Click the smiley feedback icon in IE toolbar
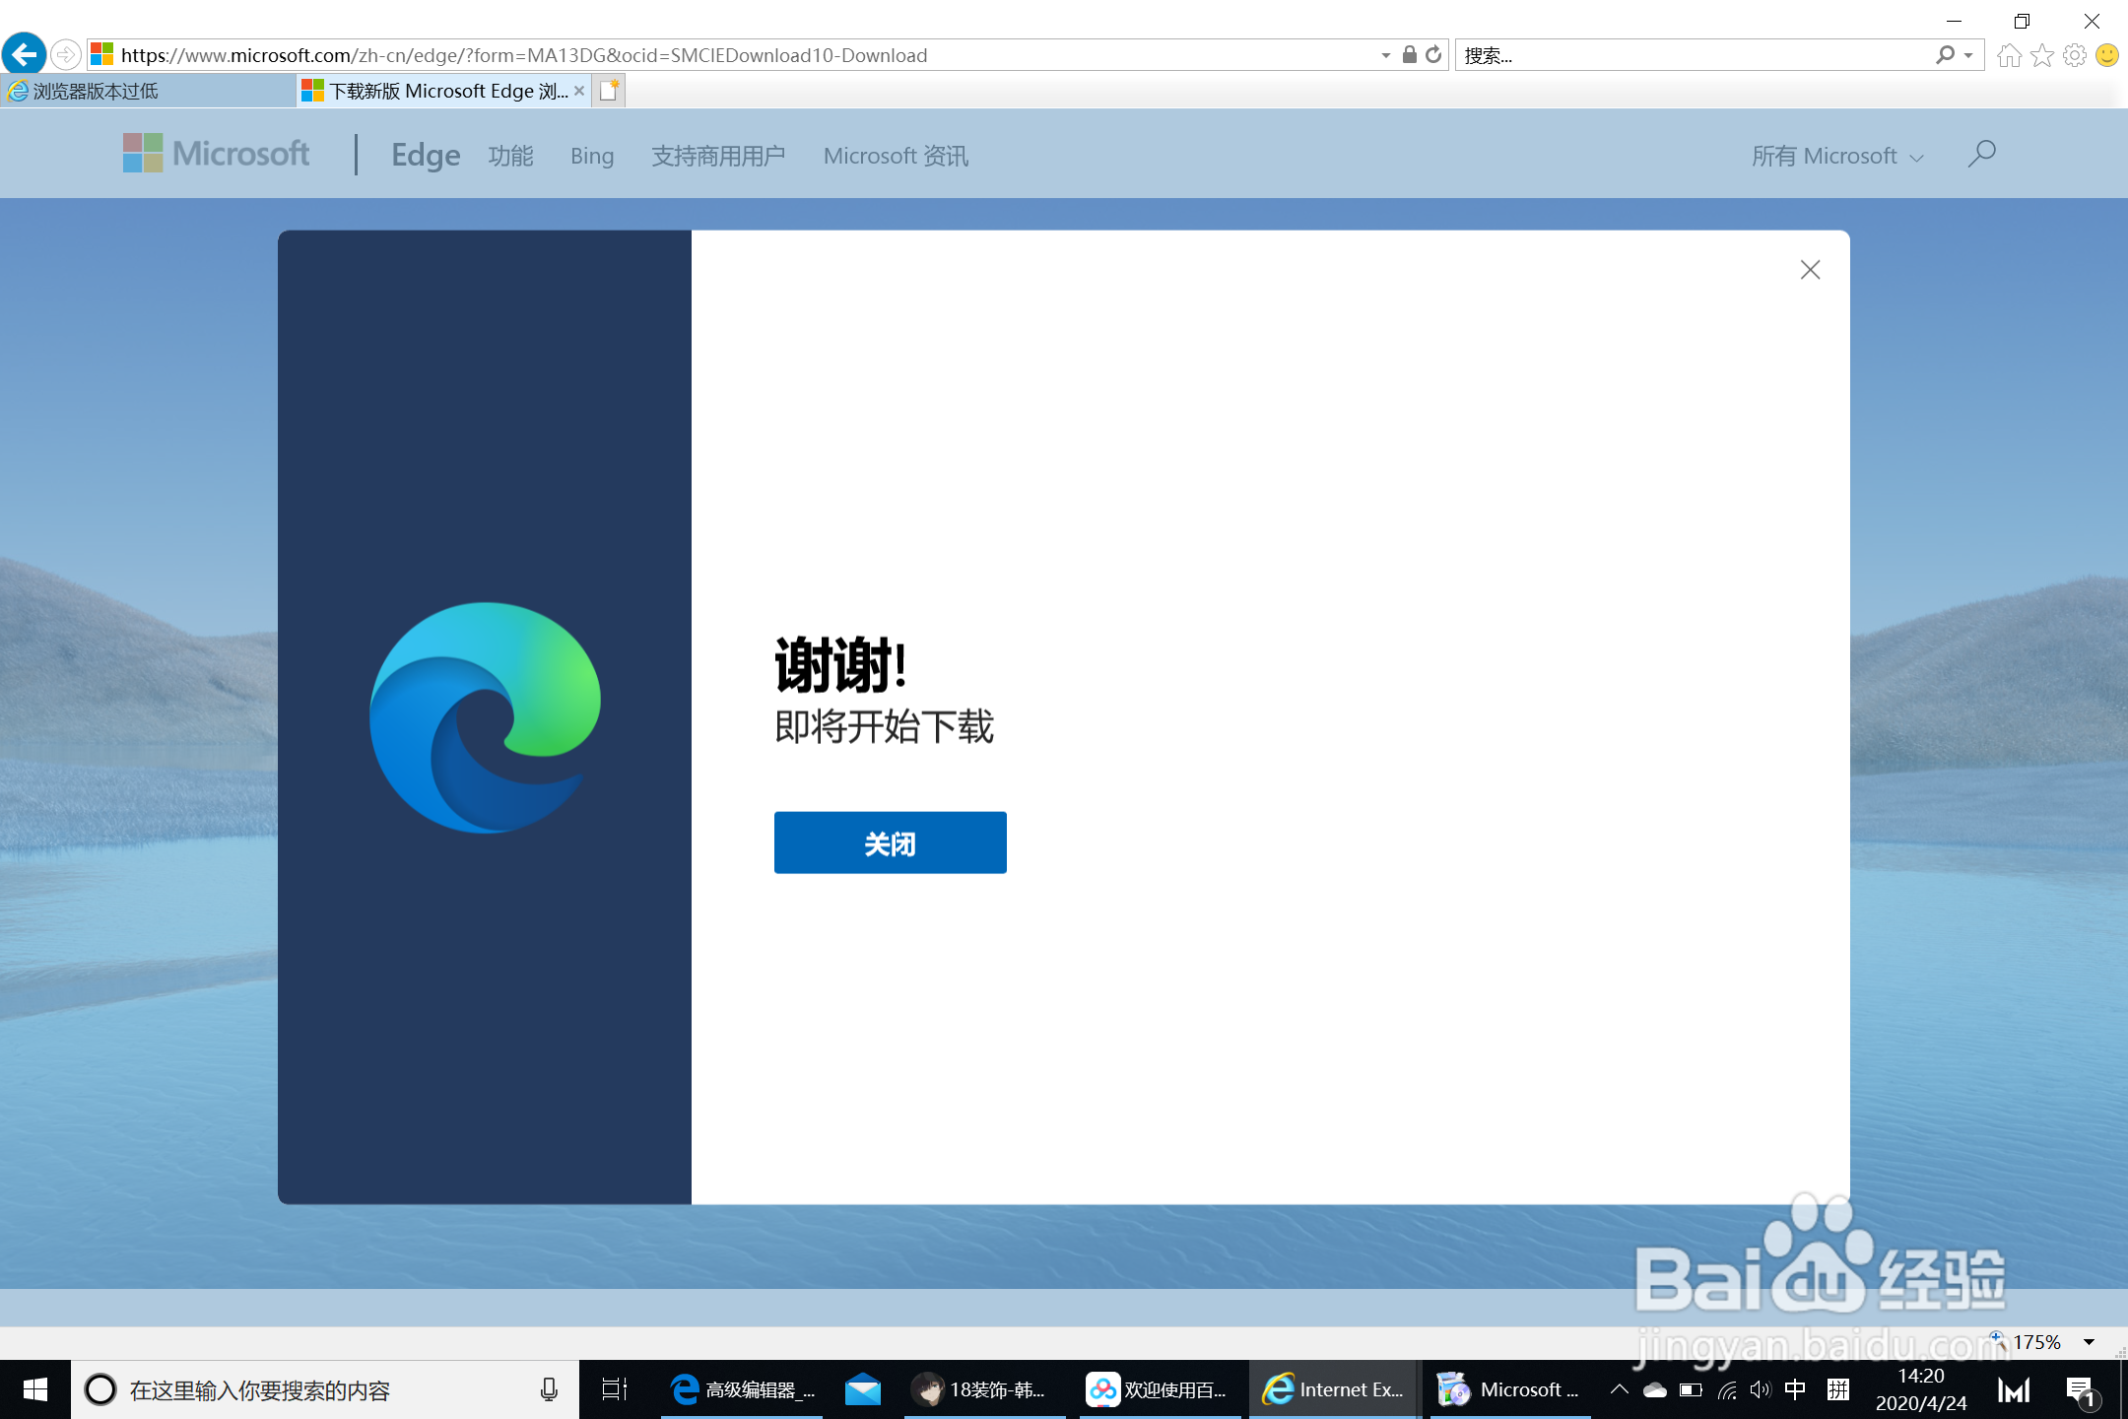The width and height of the screenshot is (2128, 1419). (x=2107, y=55)
